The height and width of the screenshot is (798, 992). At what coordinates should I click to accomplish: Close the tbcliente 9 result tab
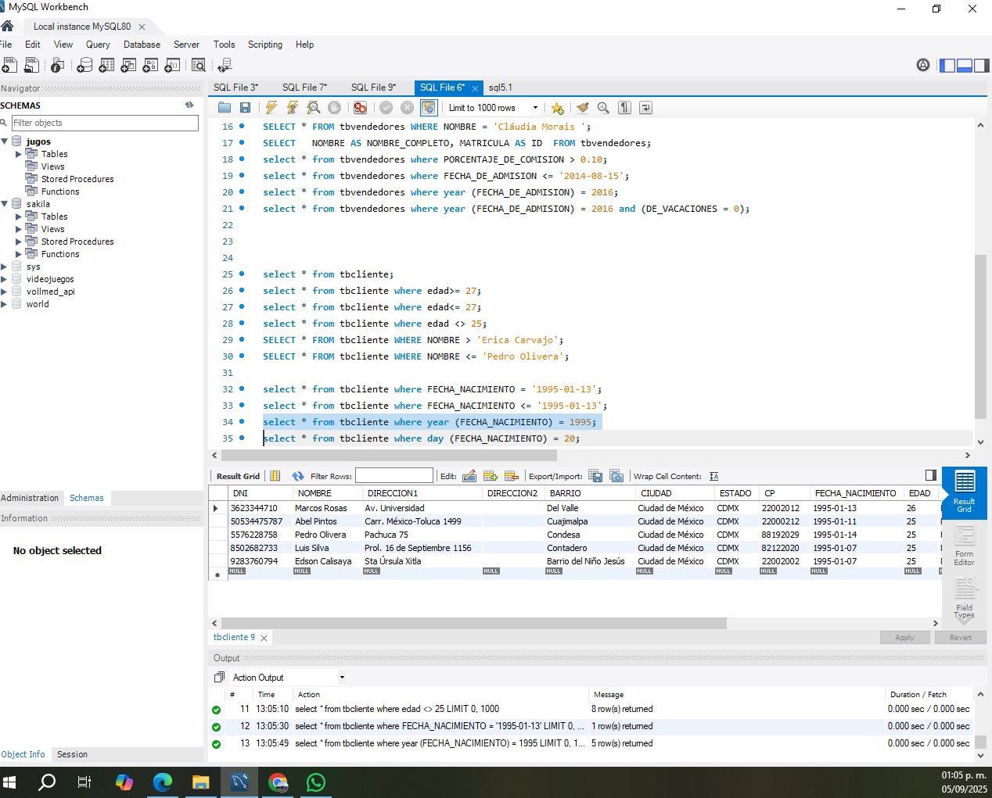coord(264,638)
